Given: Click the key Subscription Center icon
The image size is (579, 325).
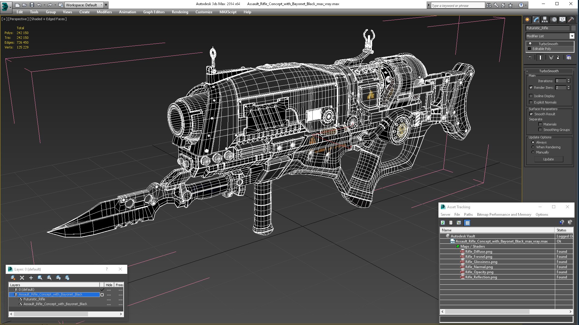Looking at the screenshot, I should pos(496,5).
